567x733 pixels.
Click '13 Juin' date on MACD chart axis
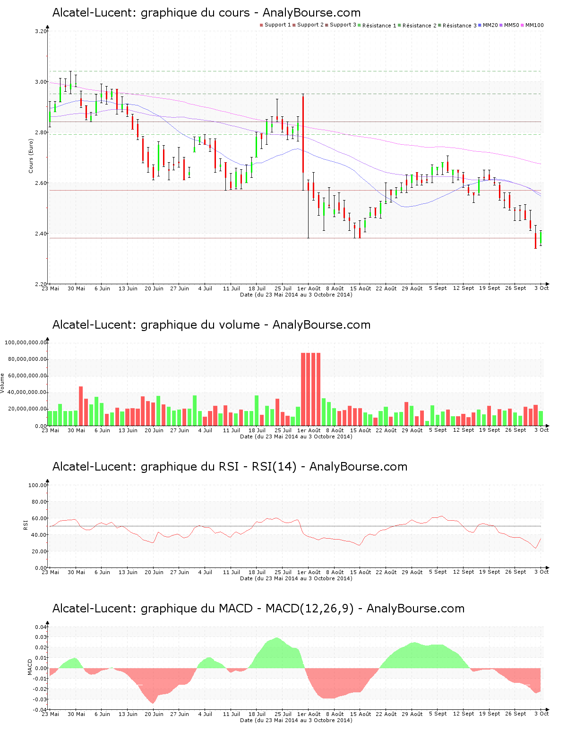click(x=128, y=714)
